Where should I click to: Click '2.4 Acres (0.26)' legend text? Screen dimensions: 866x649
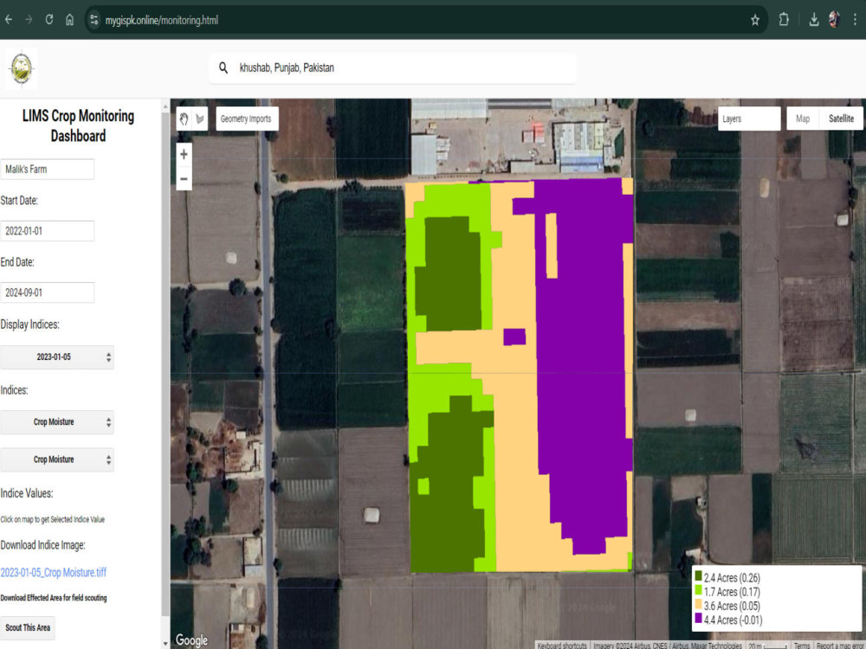point(732,578)
